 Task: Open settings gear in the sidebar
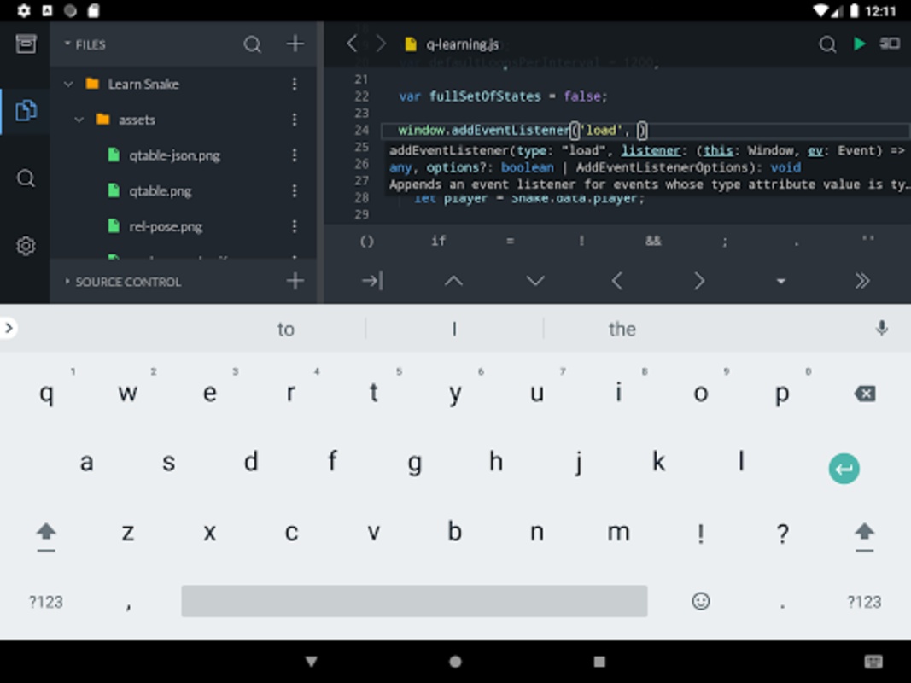(26, 247)
